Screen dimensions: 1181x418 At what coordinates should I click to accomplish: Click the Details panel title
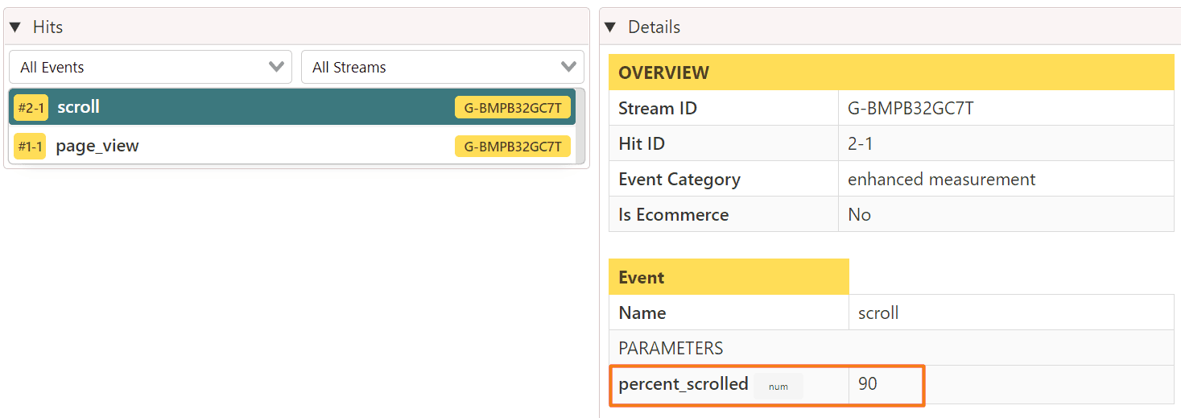point(654,27)
